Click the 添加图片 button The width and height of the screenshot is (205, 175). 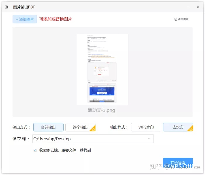tap(25, 19)
